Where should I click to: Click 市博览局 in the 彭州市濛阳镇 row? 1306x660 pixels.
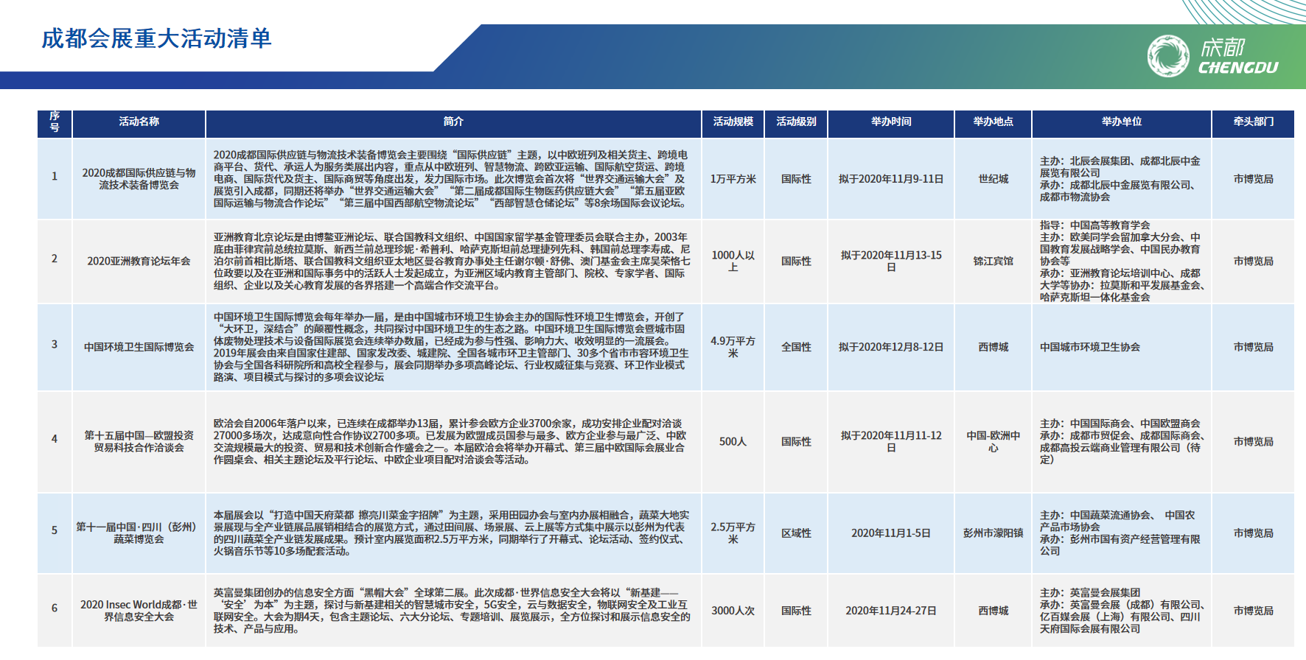click(1254, 533)
